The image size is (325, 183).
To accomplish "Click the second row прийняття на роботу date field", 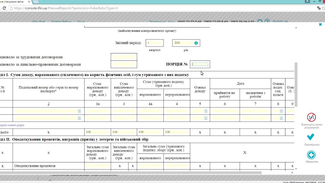I will pyautogui.click(x=225, y=118).
